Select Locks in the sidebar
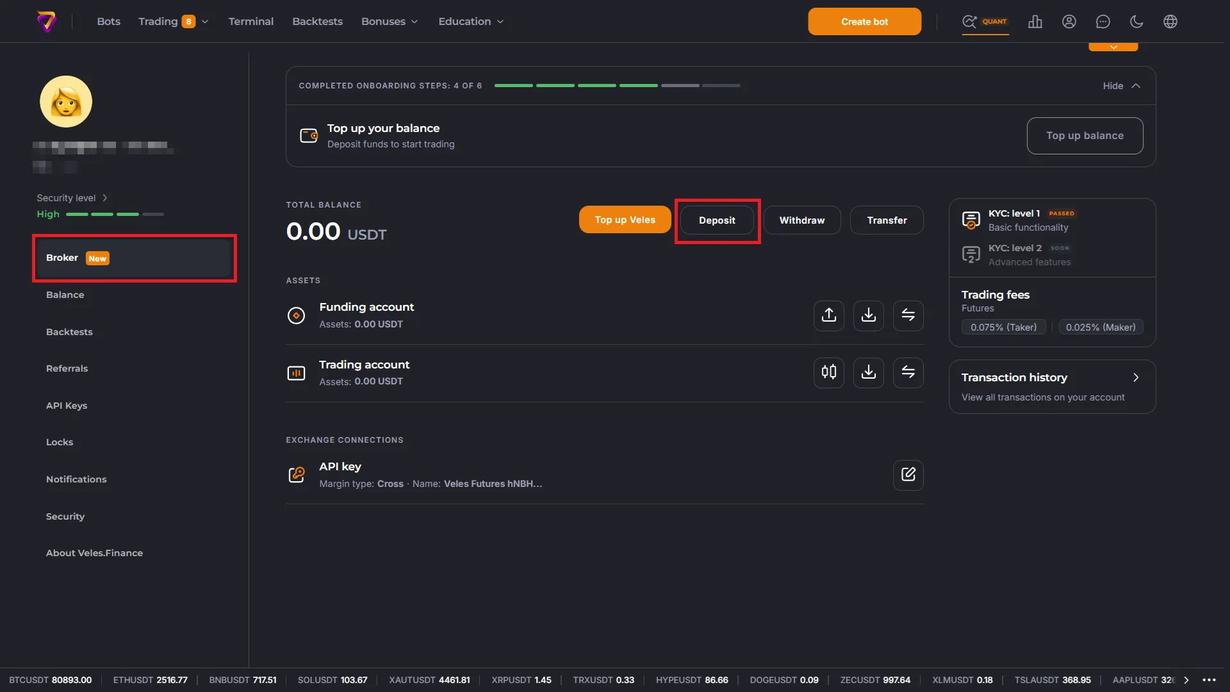This screenshot has width=1230, height=692. point(60,442)
